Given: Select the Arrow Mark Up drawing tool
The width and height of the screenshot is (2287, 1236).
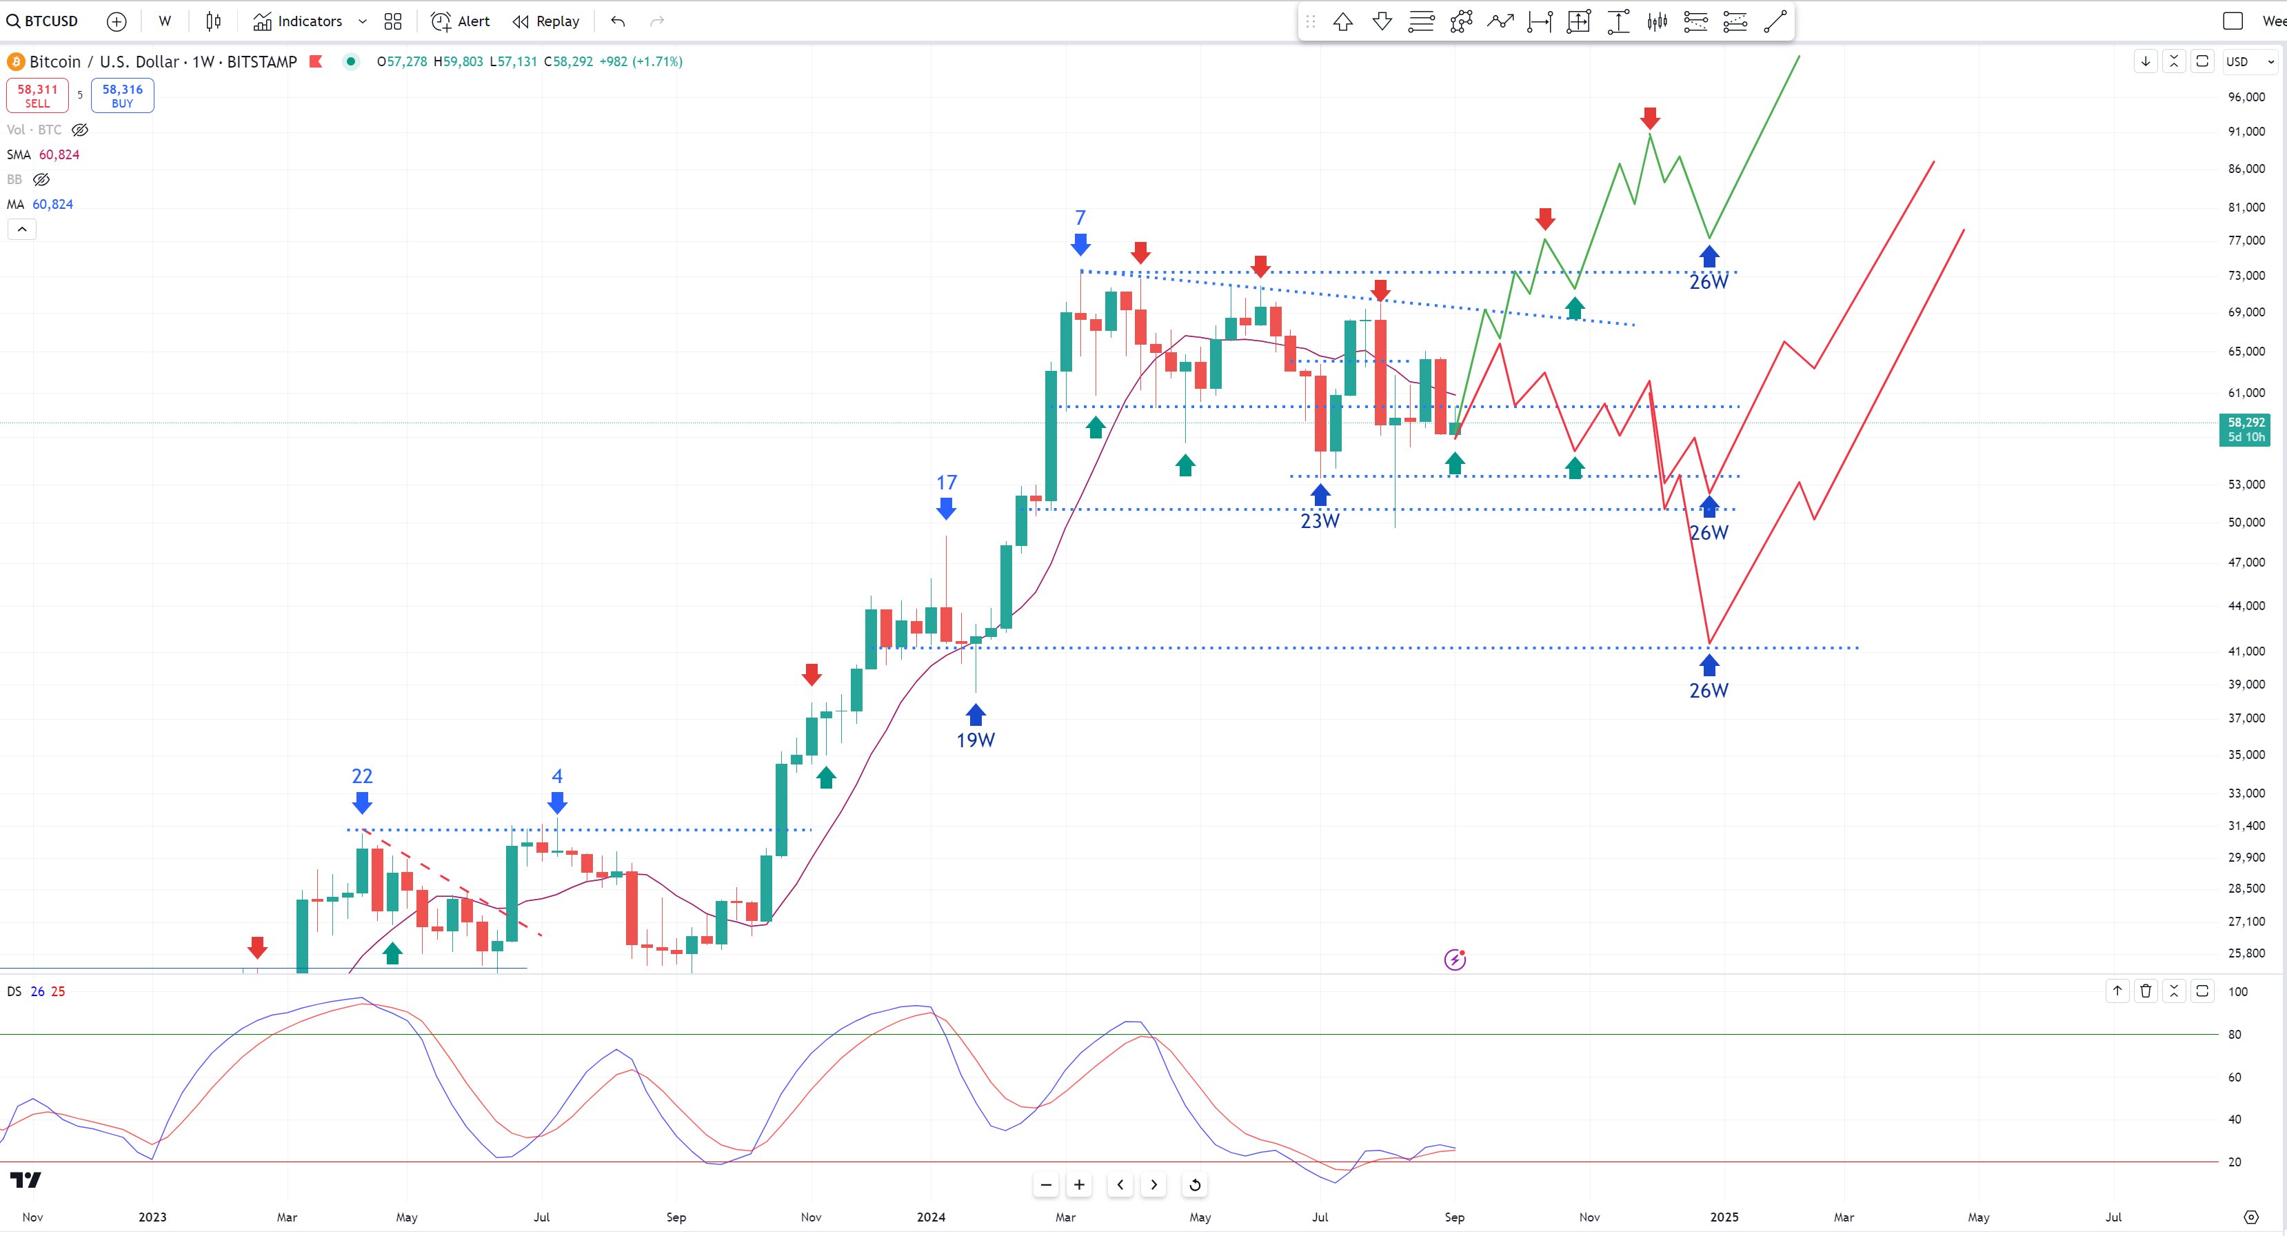Looking at the screenshot, I should click(1342, 21).
